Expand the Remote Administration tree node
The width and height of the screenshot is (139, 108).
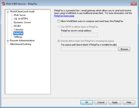[x=8, y=41]
